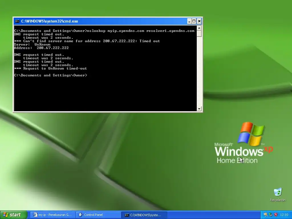Switch to Control Panel taskbar button
The width and height of the screenshot is (292, 219).
(98, 215)
